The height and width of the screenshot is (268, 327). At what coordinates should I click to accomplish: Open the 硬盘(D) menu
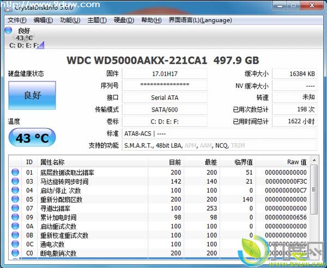click(x=124, y=20)
